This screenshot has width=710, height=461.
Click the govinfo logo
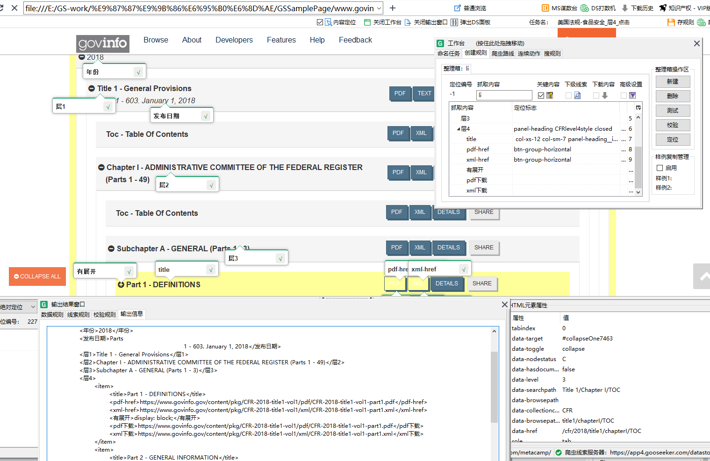pos(103,43)
